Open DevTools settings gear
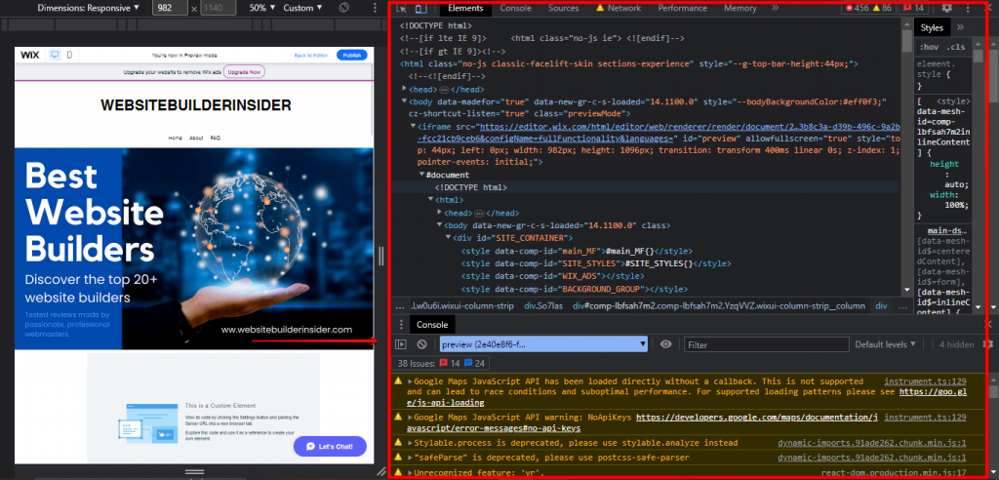 947,8
